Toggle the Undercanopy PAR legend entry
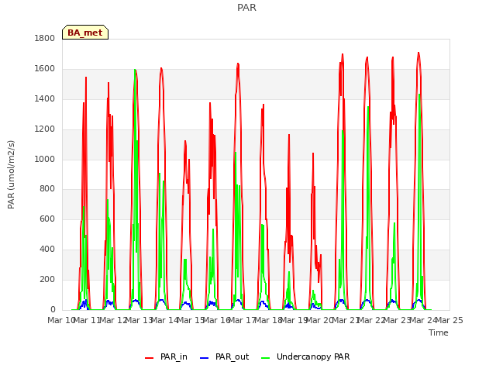 pyautogui.click(x=305, y=356)
